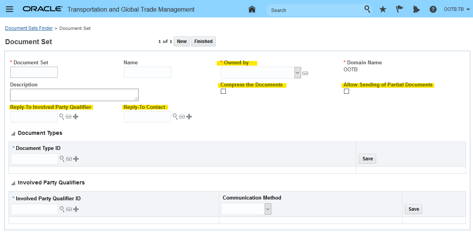This screenshot has height=234, width=473.
Task: Click the search magnifier in header
Action: [367, 9]
